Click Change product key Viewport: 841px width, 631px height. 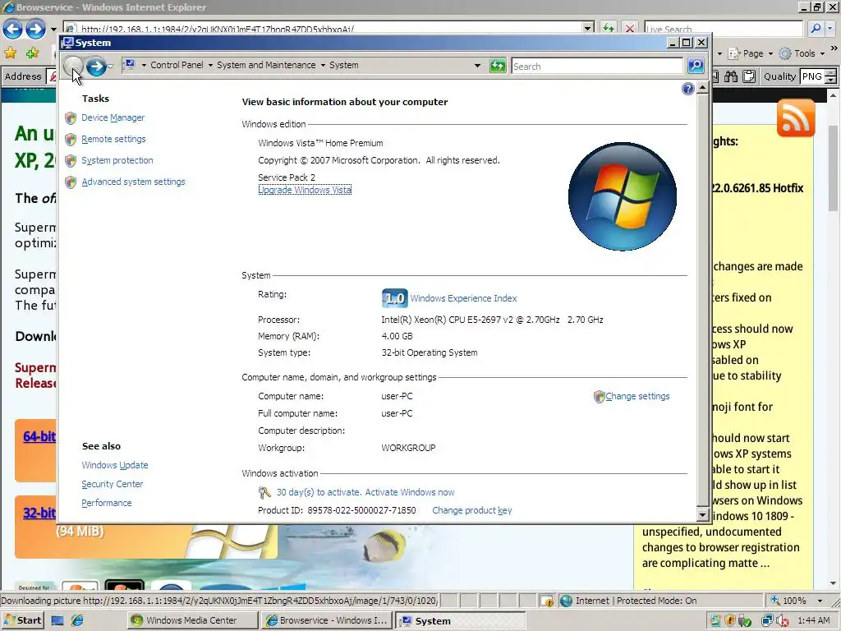tap(472, 510)
